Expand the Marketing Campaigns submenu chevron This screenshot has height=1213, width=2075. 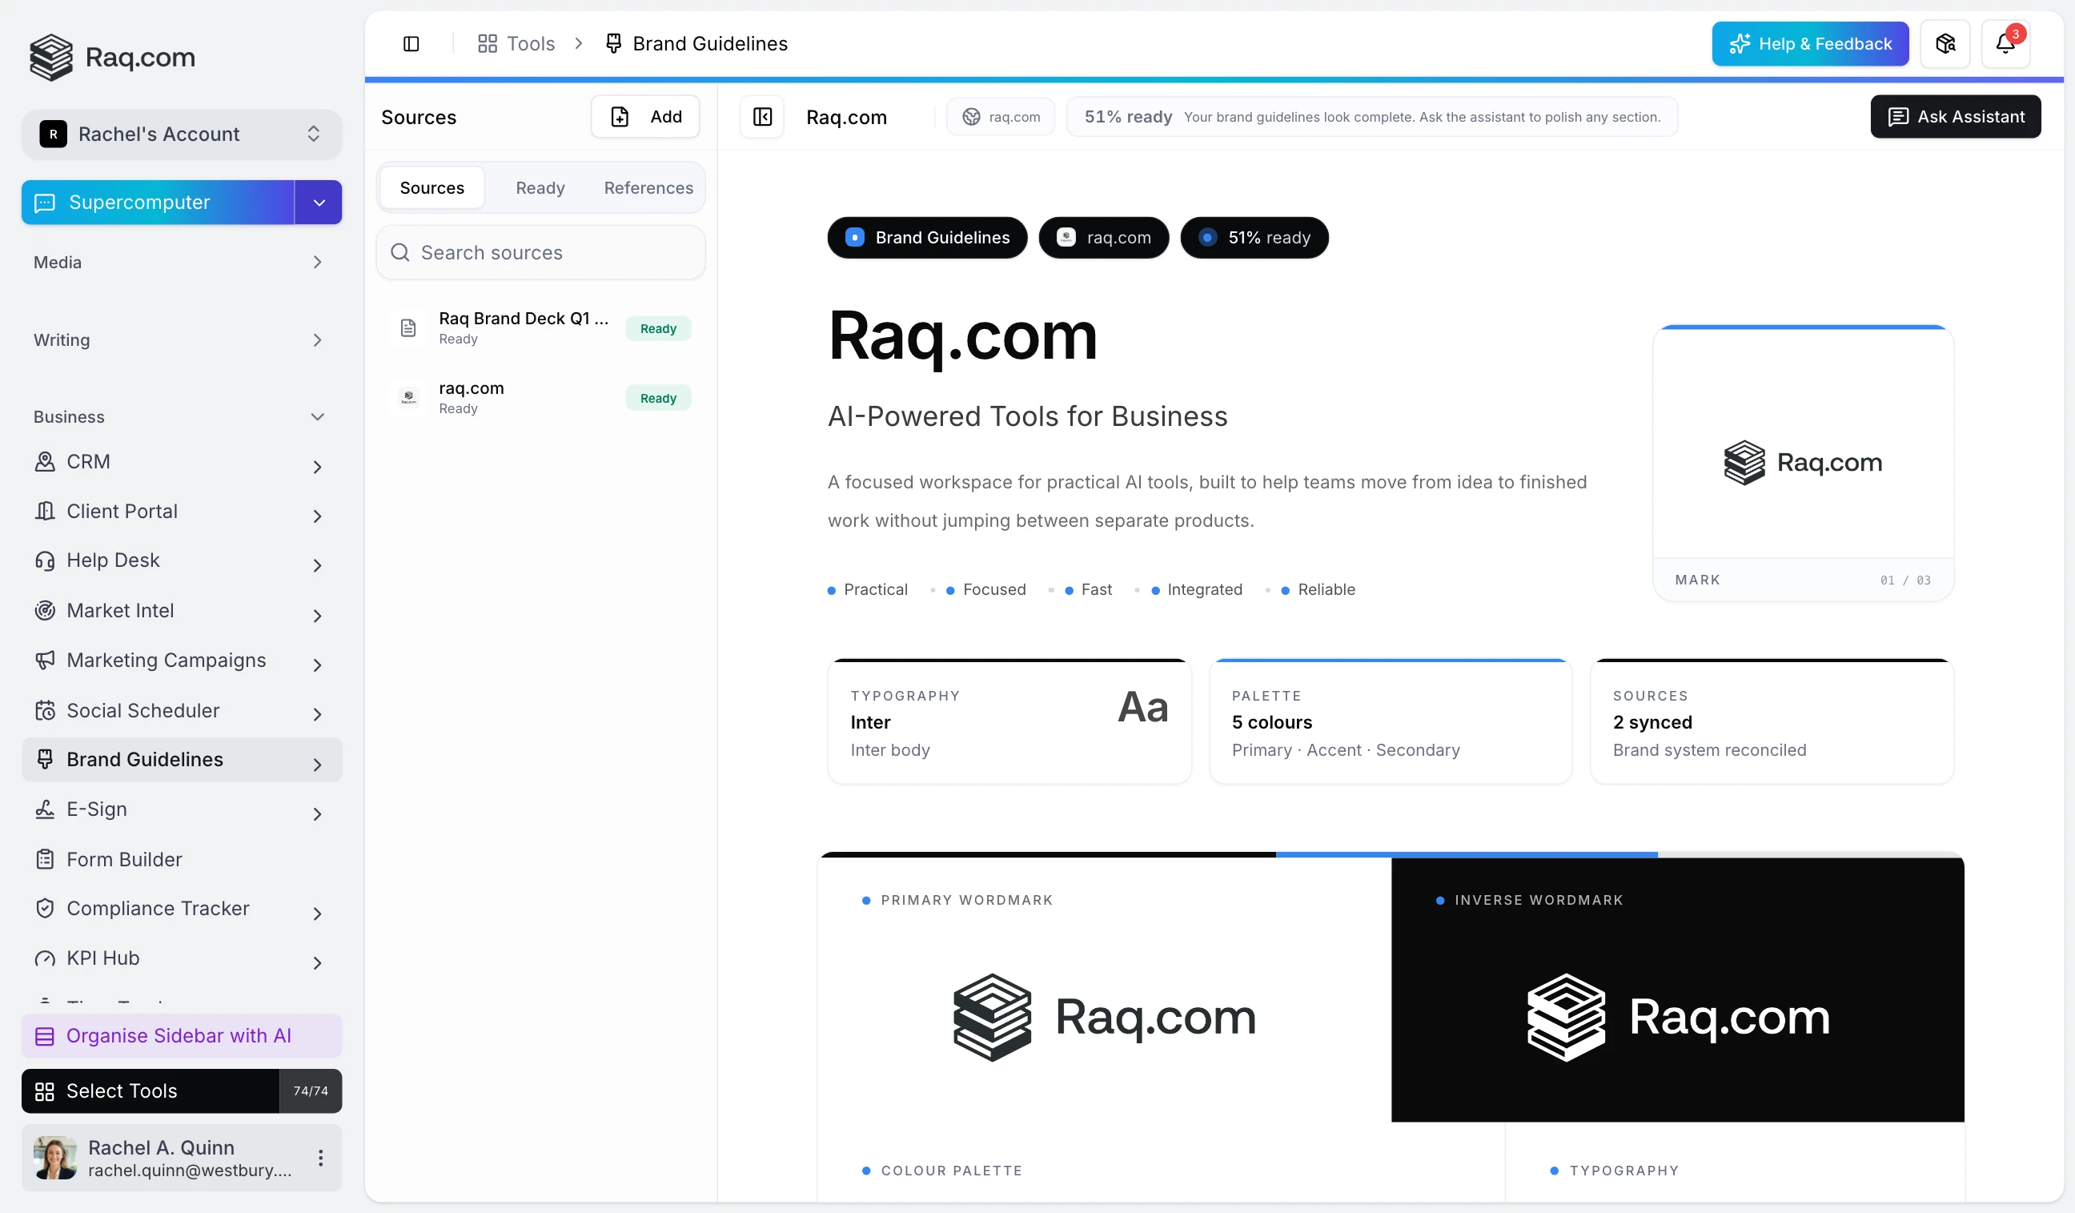pyautogui.click(x=318, y=665)
